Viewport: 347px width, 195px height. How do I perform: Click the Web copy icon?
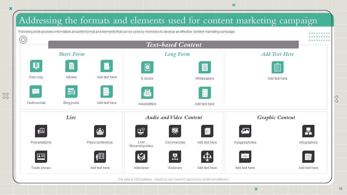tap(36, 66)
